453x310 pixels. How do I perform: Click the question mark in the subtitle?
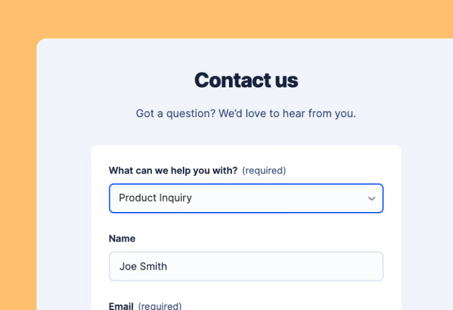click(x=213, y=113)
